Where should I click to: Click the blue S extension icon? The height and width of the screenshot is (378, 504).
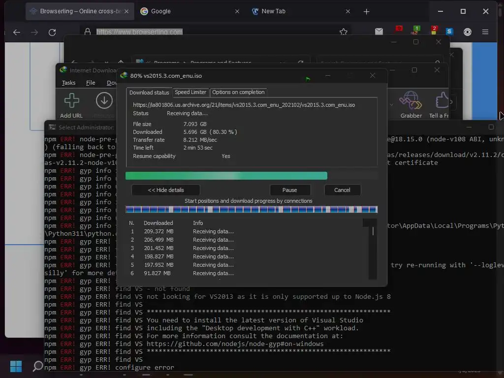449,31
